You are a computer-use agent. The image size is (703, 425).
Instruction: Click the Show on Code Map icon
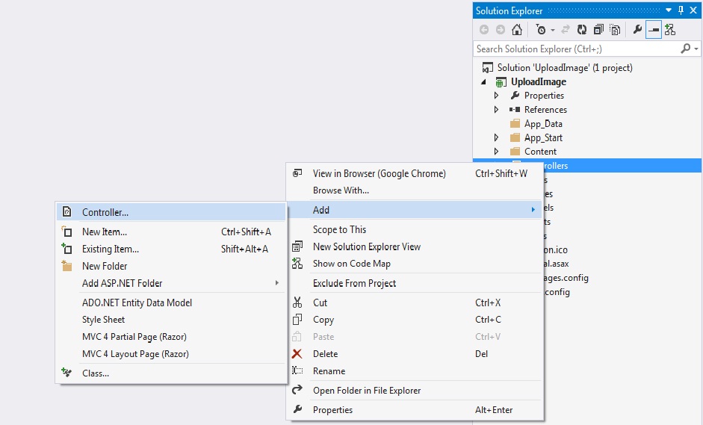tap(297, 264)
